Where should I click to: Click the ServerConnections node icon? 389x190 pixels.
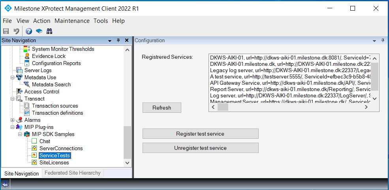pyautogui.click(x=34, y=148)
